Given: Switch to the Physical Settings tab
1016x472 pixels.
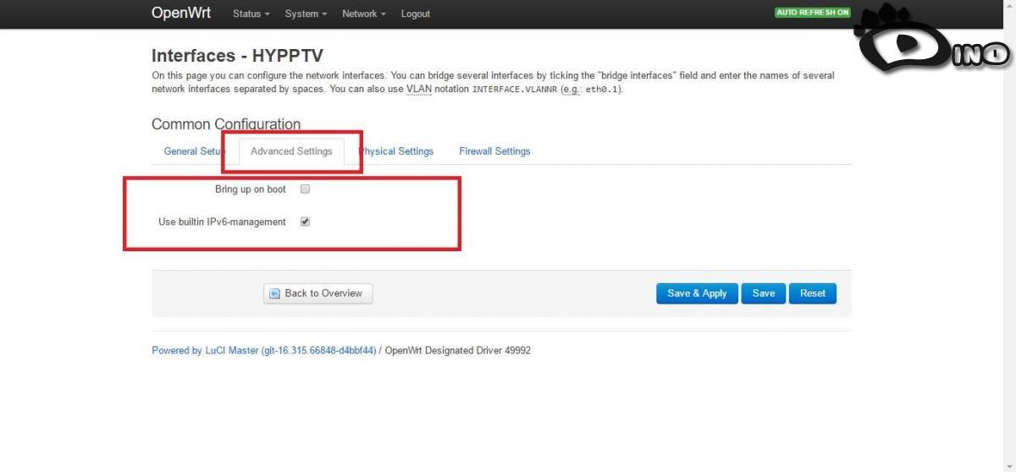Looking at the screenshot, I should coord(395,151).
